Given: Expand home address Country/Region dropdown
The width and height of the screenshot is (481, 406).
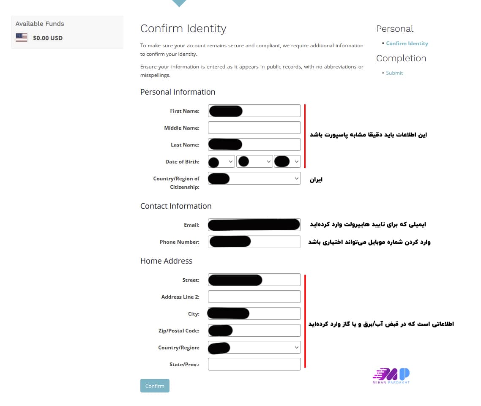Looking at the screenshot, I should point(254,347).
